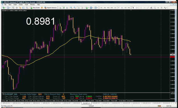The height and width of the screenshot is (108, 178).
Task: Switch to the EURGBP,M5 chart tab
Action: coord(96,103)
